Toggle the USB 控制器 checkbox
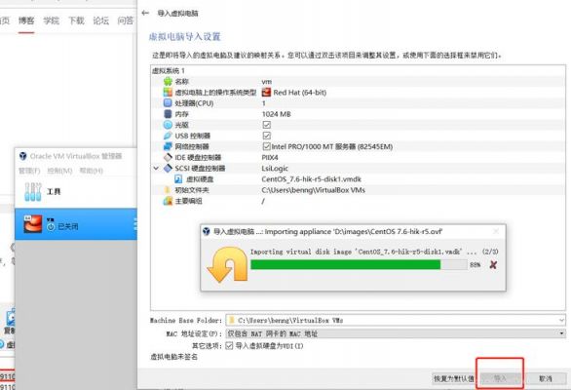 coord(267,136)
